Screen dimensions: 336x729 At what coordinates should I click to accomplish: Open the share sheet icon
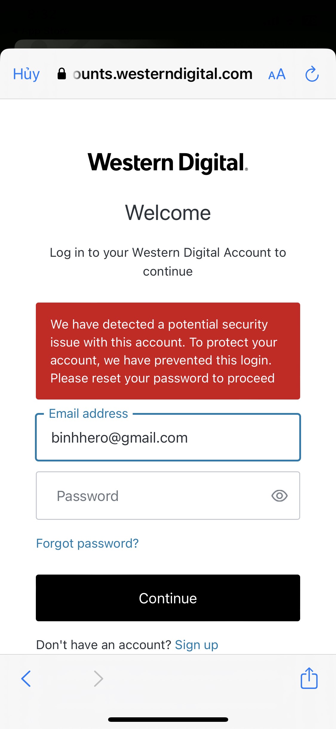(309, 678)
